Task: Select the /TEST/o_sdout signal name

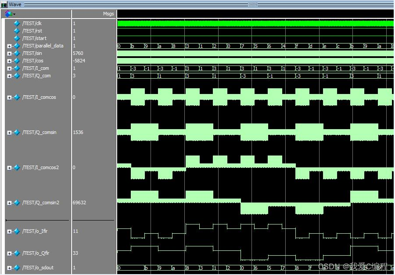Action: [x=38, y=268]
